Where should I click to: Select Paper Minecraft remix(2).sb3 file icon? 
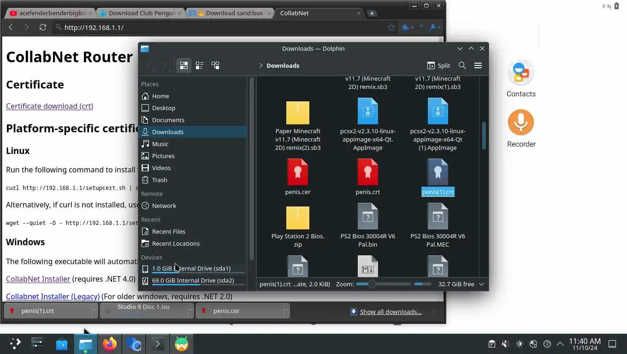pos(298,113)
